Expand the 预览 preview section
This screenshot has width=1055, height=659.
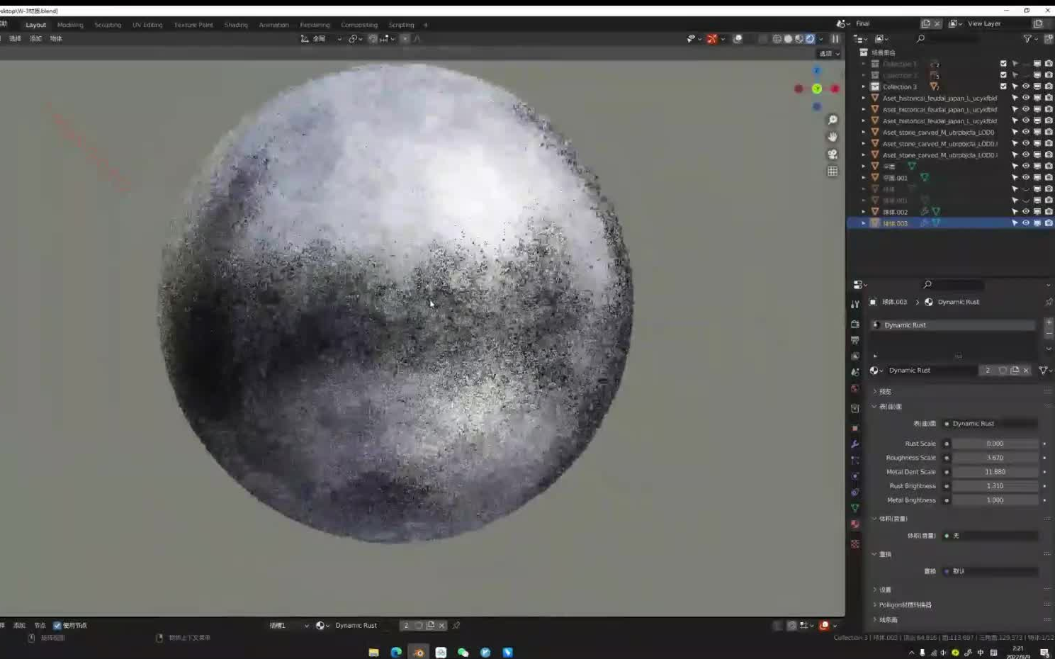click(x=884, y=390)
